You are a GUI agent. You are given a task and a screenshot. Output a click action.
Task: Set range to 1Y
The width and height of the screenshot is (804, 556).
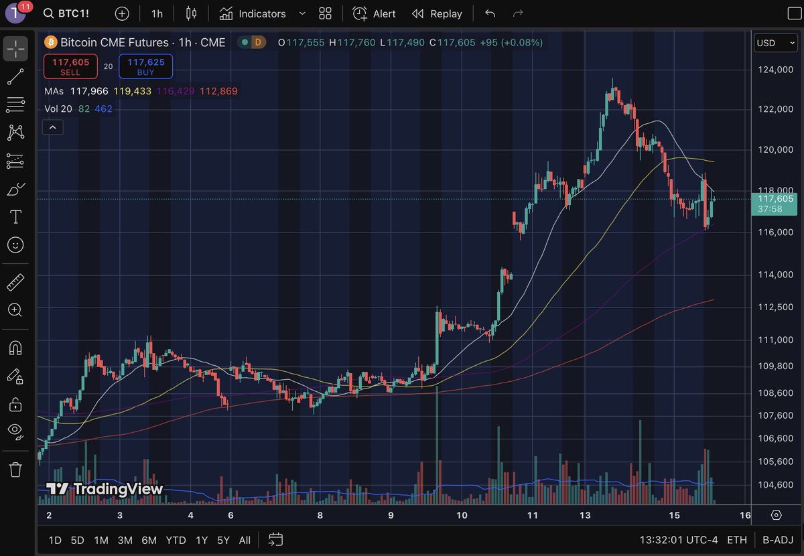202,540
